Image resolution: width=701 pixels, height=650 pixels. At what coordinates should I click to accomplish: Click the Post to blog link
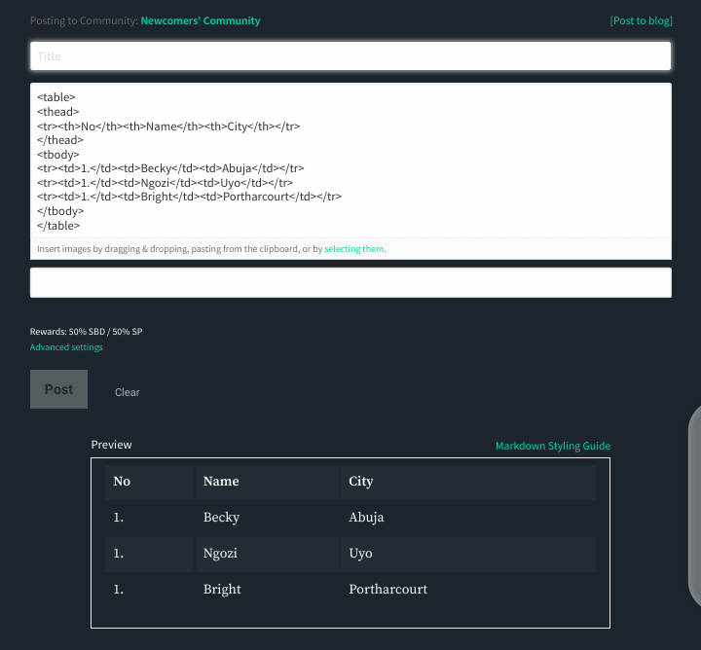tap(641, 21)
